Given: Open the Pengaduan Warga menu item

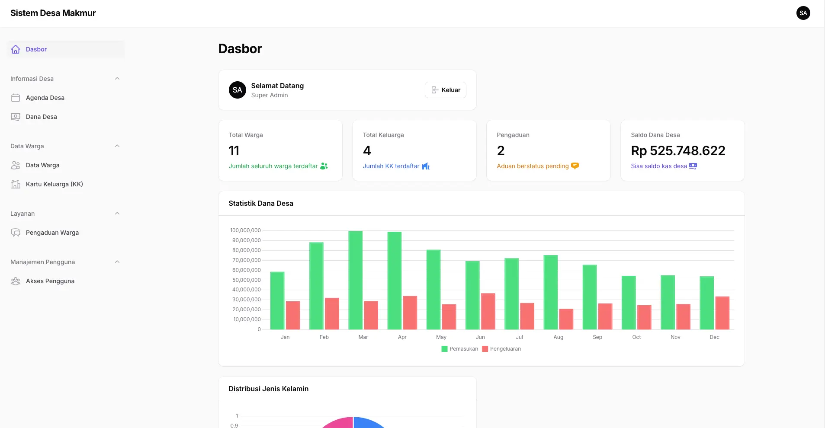Looking at the screenshot, I should 52,233.
